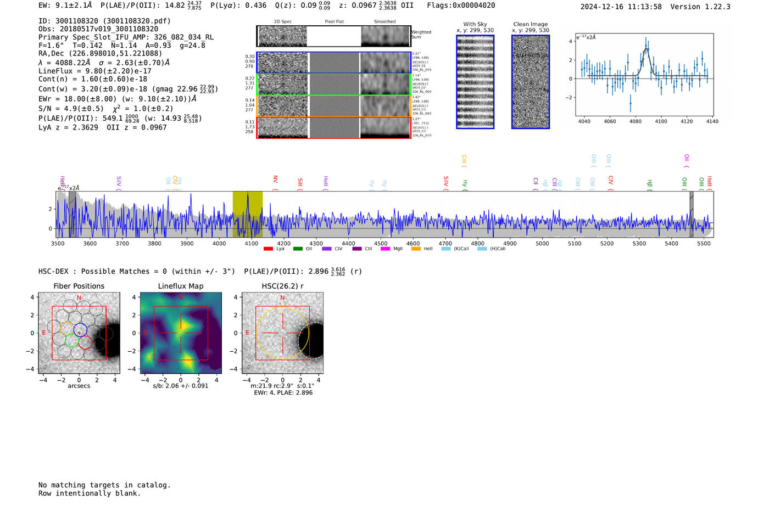
Task: Click the red crosshair in Lineflux Map
Action: click(181, 333)
